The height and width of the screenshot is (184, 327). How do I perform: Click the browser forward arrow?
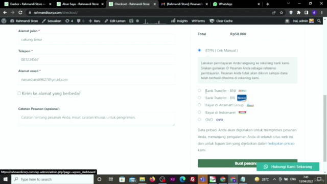(x=12, y=12)
